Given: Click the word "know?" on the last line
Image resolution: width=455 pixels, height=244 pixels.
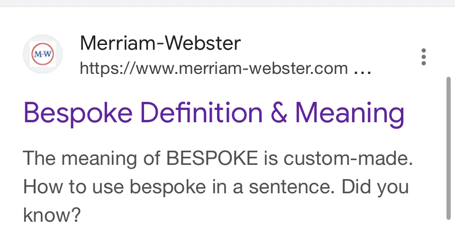Looking at the screenshot, I should pyautogui.click(x=52, y=215).
